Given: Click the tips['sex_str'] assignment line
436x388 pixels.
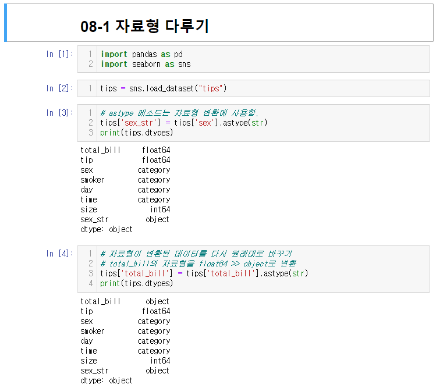Looking at the screenshot, I should coord(183,123).
